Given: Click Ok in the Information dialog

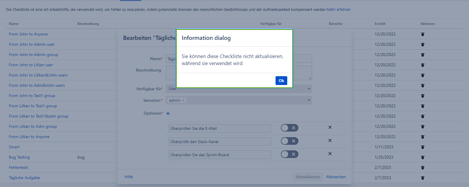Looking at the screenshot, I should [x=281, y=81].
